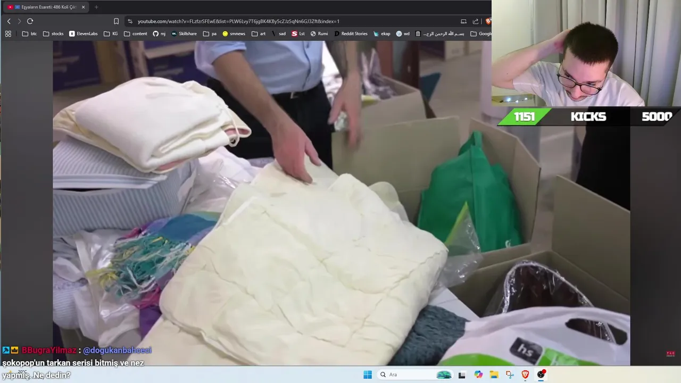Open Snipping Tool from taskbar
Viewport: 681px width, 383px height.
point(510,374)
